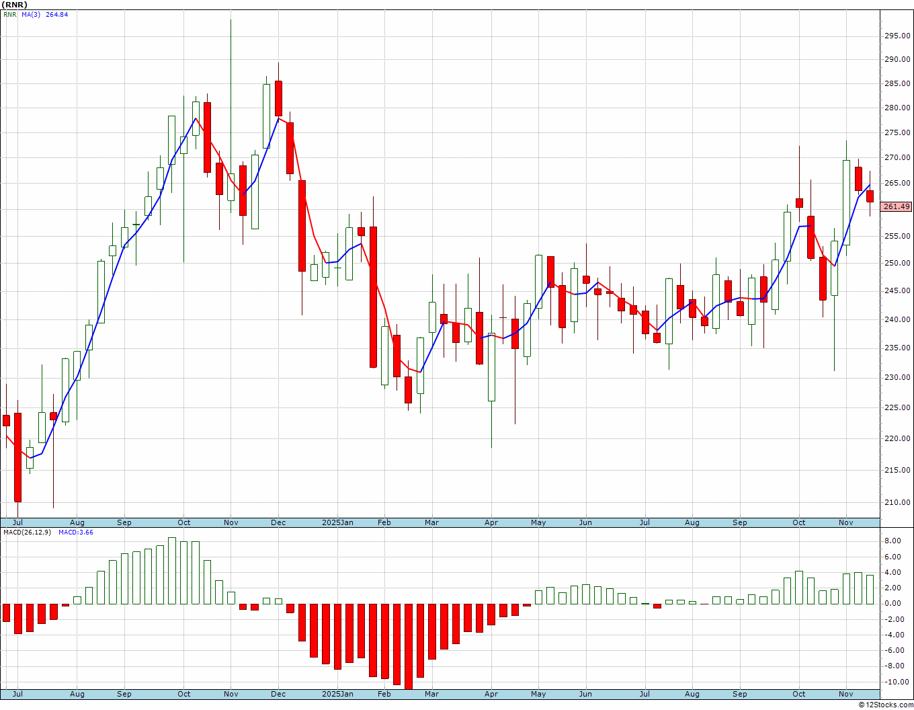Click the 285.00 price axis label
The image size is (914, 710).
pos(897,84)
